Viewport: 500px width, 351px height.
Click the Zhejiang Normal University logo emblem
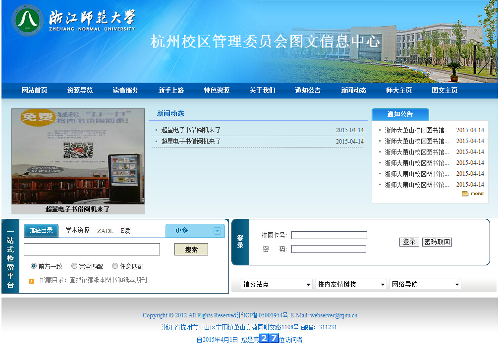coord(27,20)
